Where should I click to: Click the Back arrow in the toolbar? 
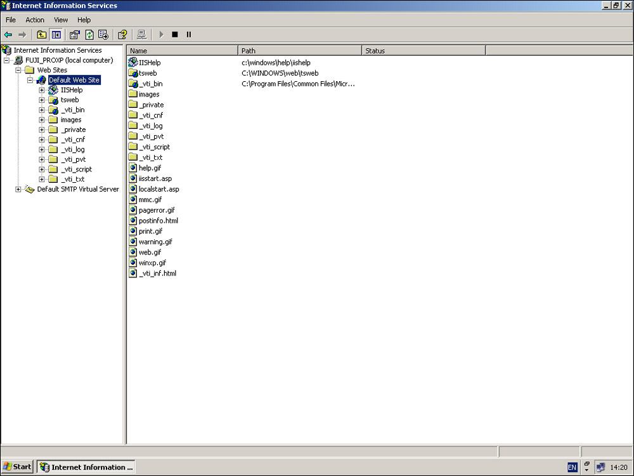pos(8,35)
